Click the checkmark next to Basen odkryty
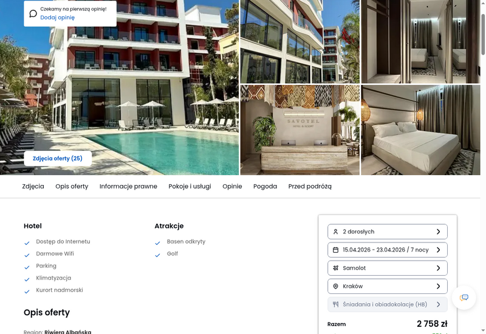 click(157, 243)
